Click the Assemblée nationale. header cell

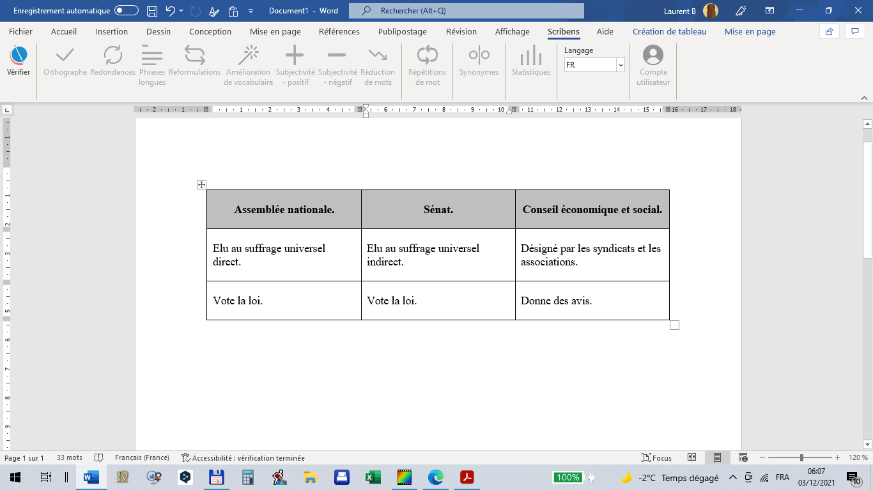pyautogui.click(x=284, y=209)
